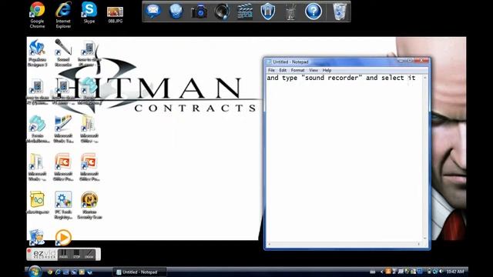Open the Google Chrome desktop shortcut

point(37,15)
